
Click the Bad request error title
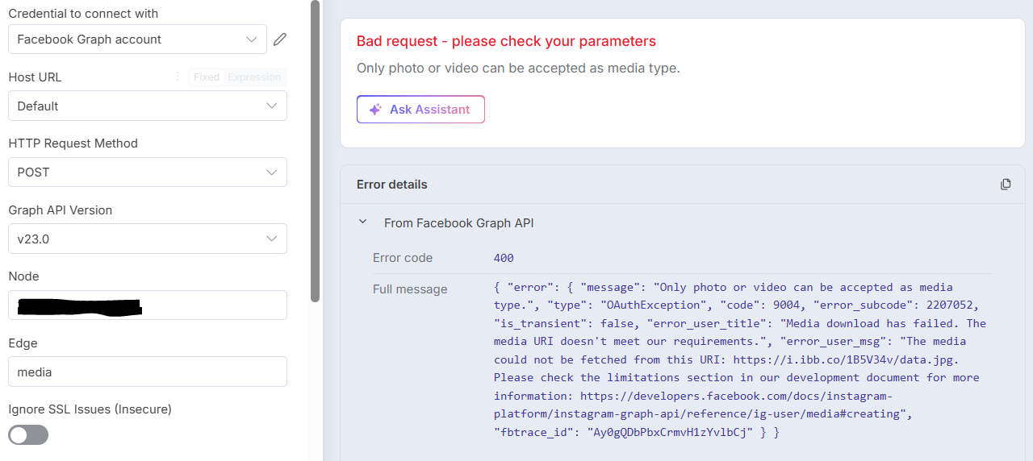(506, 41)
